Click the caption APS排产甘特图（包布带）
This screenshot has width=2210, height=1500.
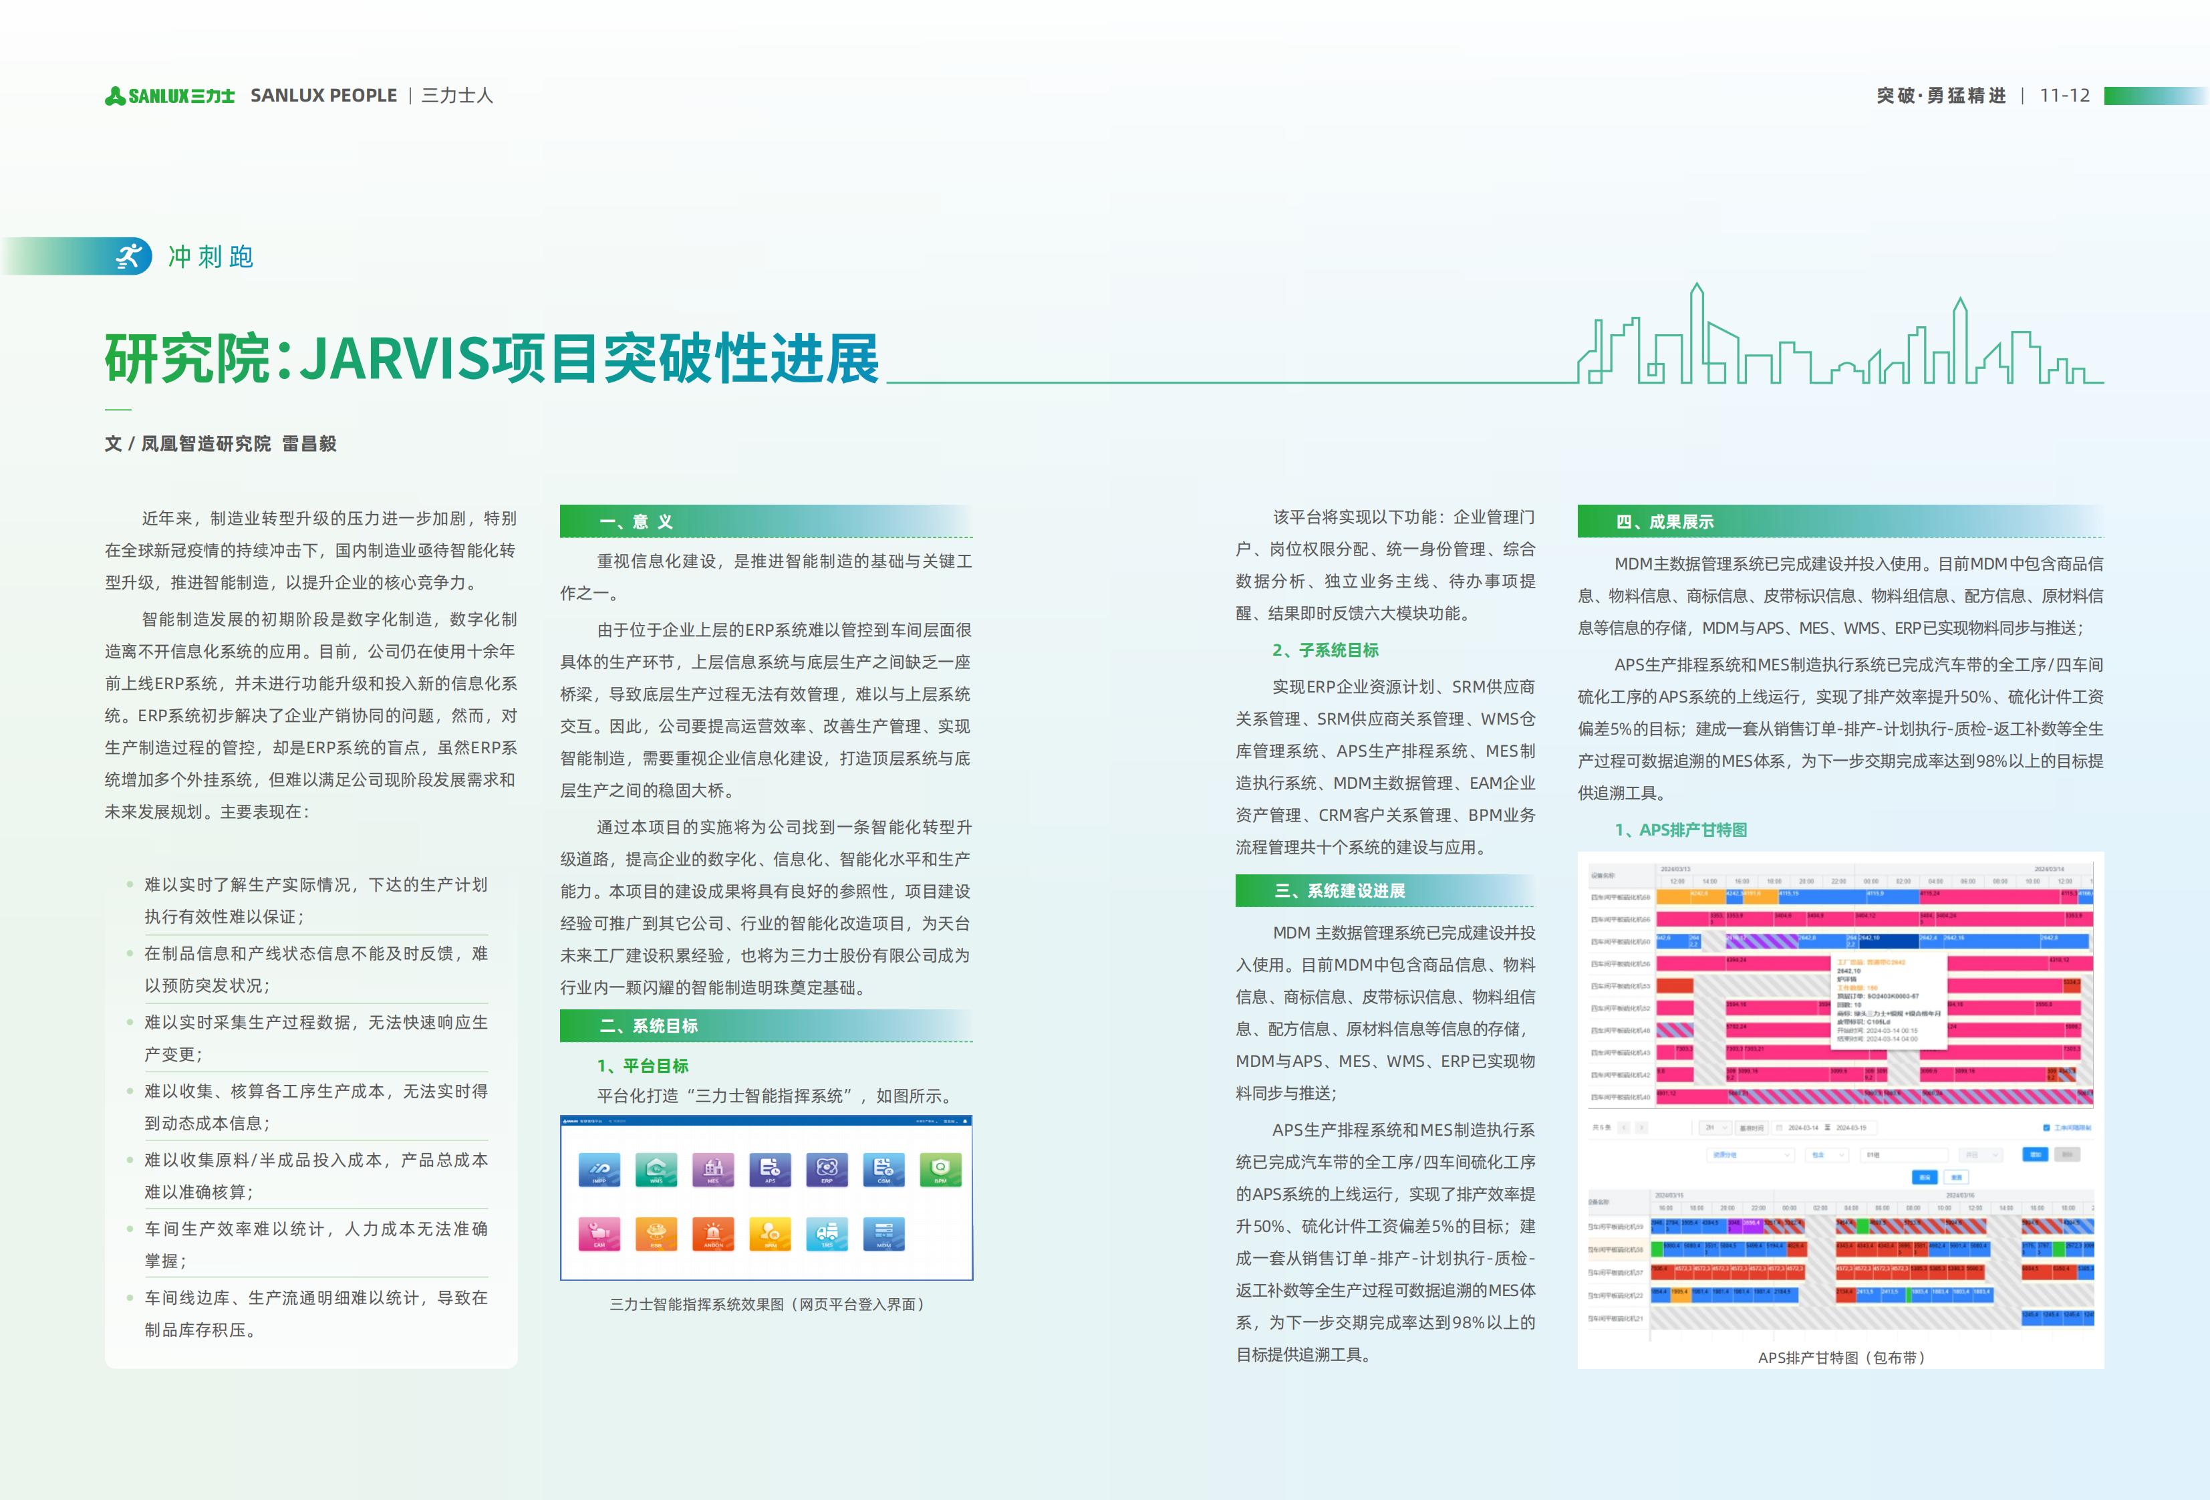click(x=1841, y=1358)
